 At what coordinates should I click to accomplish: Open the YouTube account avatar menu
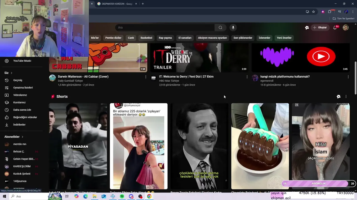[x=346, y=27]
